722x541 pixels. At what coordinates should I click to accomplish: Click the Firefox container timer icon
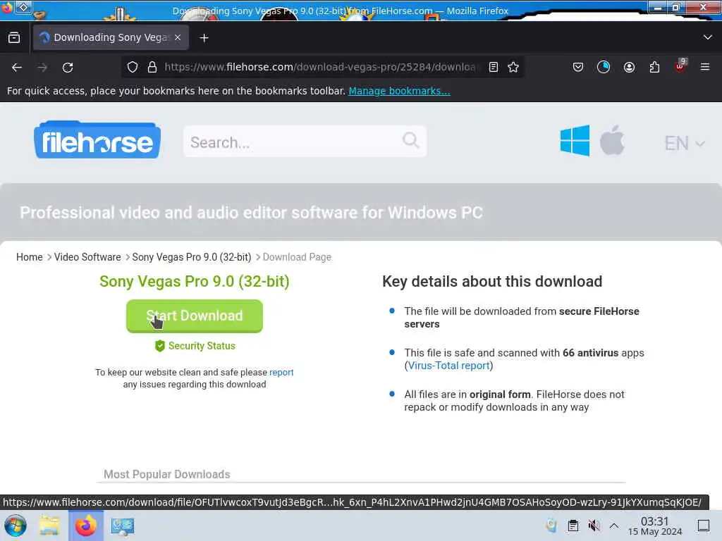604,68
